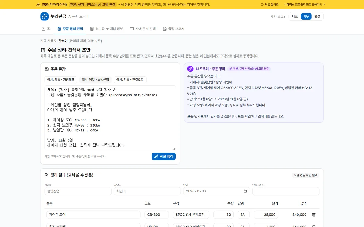The width and height of the screenshot is (364, 227).
Task: Click the receipt icon beside 영수증 → 매입 장부
Action: point(92,29)
